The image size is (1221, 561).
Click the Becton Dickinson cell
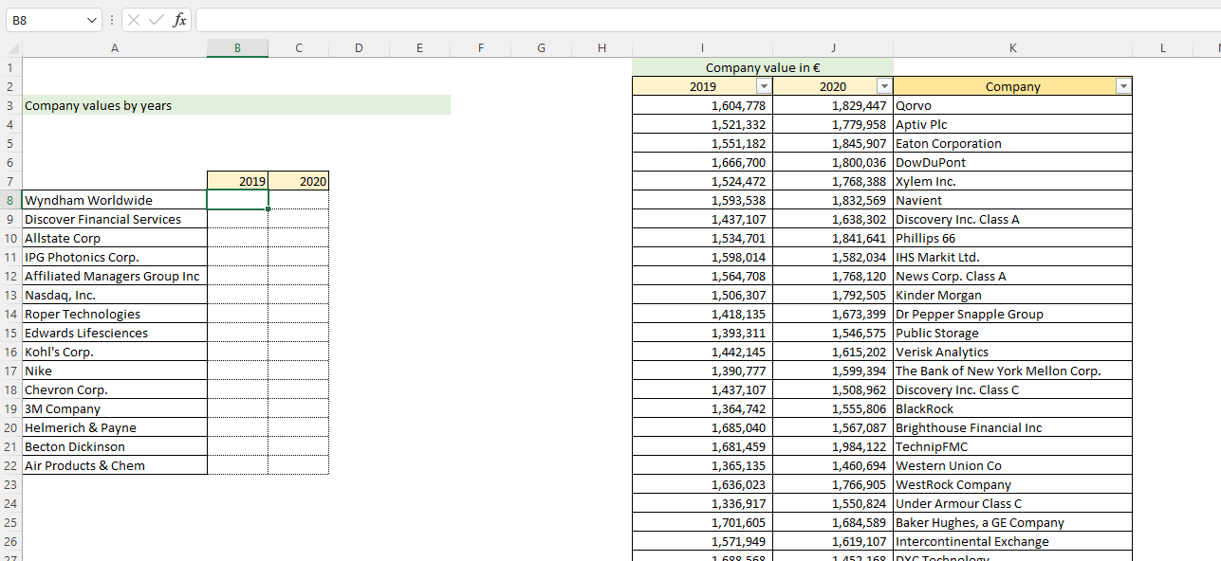coord(115,446)
